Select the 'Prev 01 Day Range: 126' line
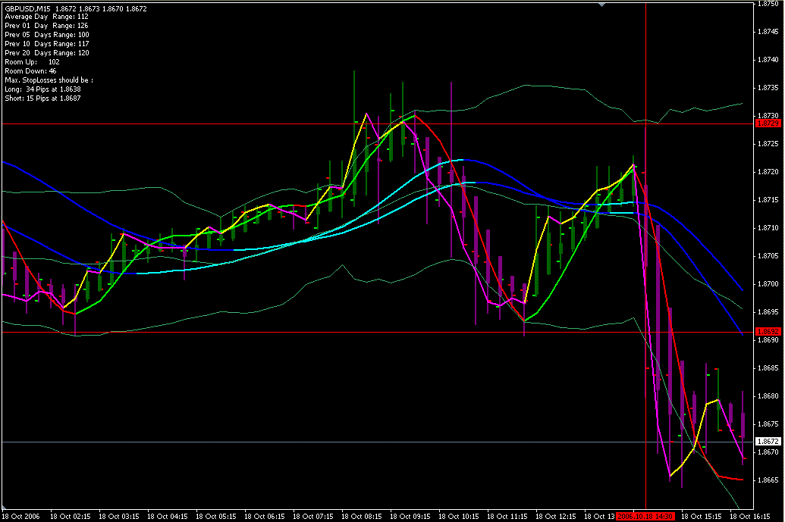The image size is (785, 522). click(x=46, y=26)
